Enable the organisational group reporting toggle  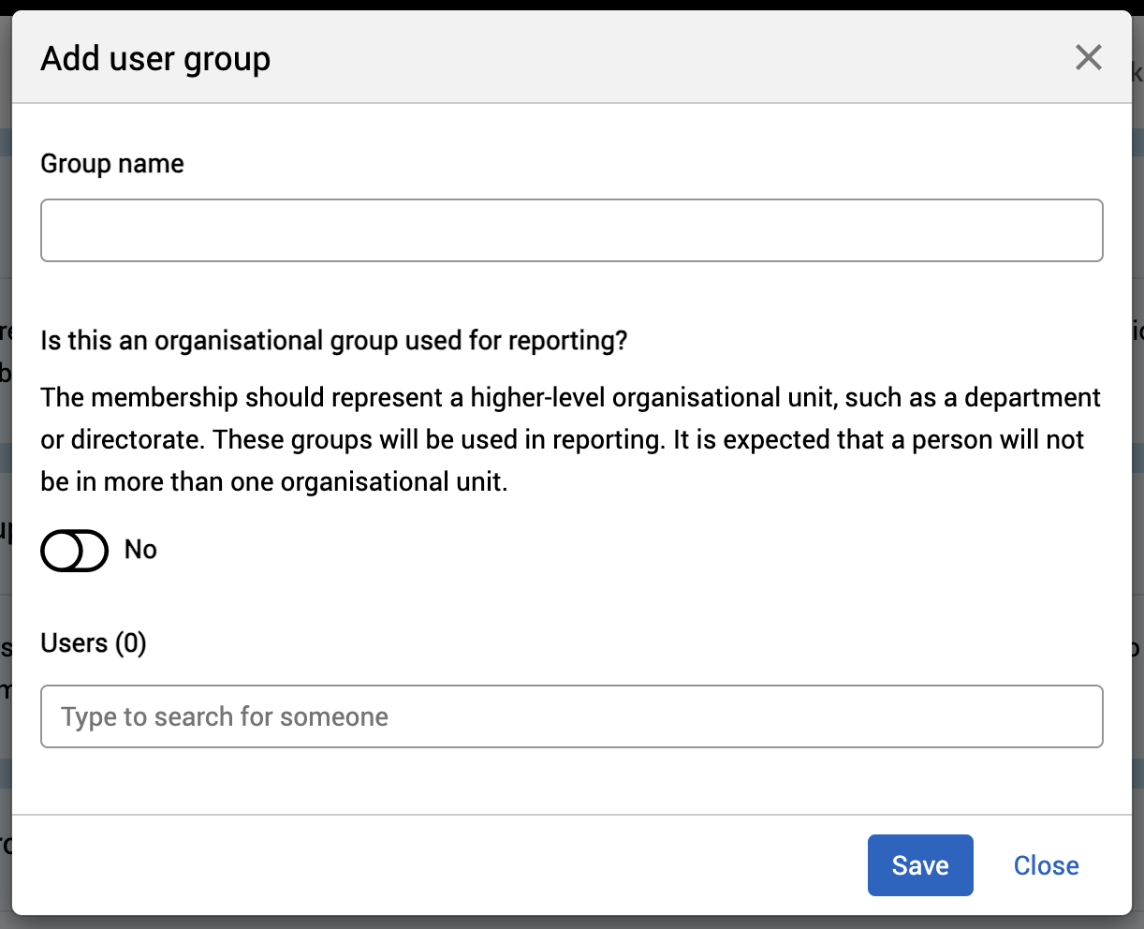point(75,550)
